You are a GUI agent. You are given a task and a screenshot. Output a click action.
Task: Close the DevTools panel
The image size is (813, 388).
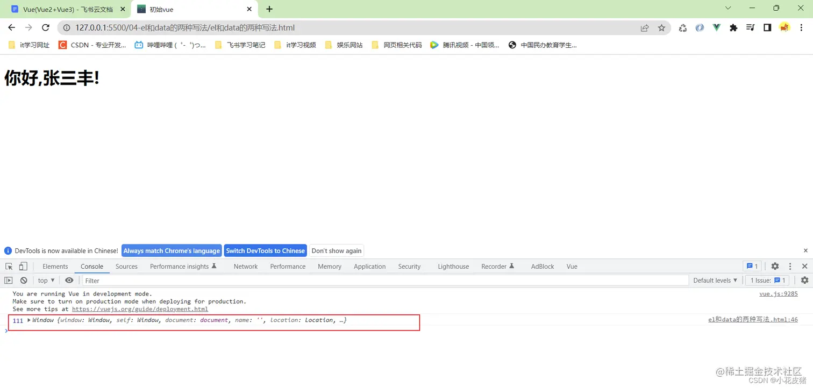pyautogui.click(x=804, y=267)
